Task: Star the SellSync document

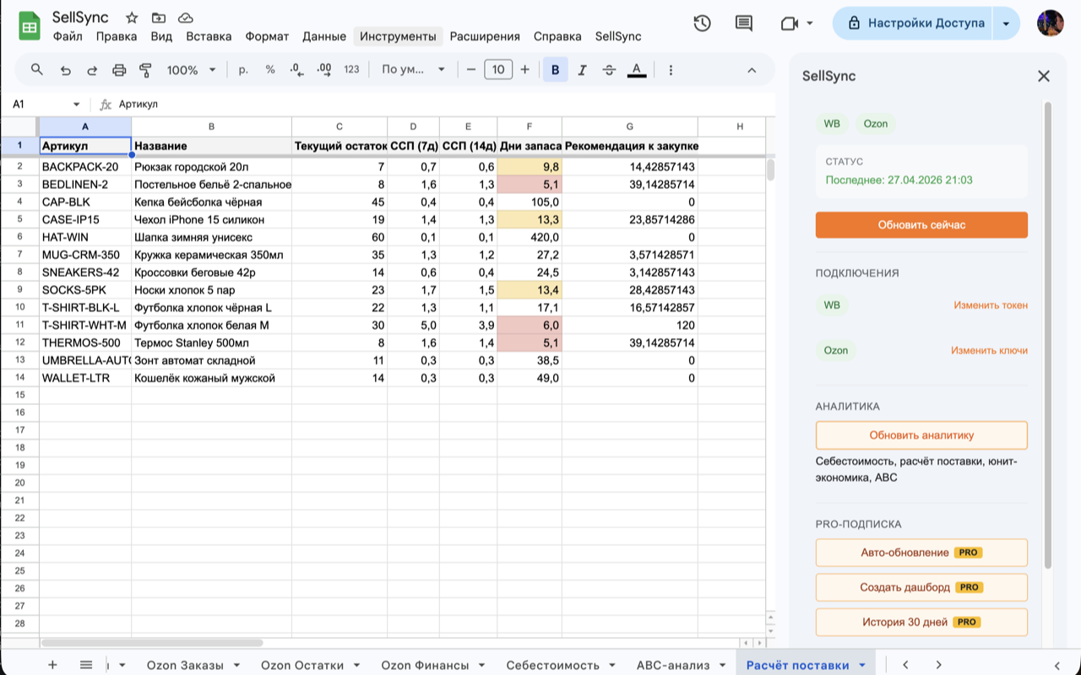Action: click(132, 18)
